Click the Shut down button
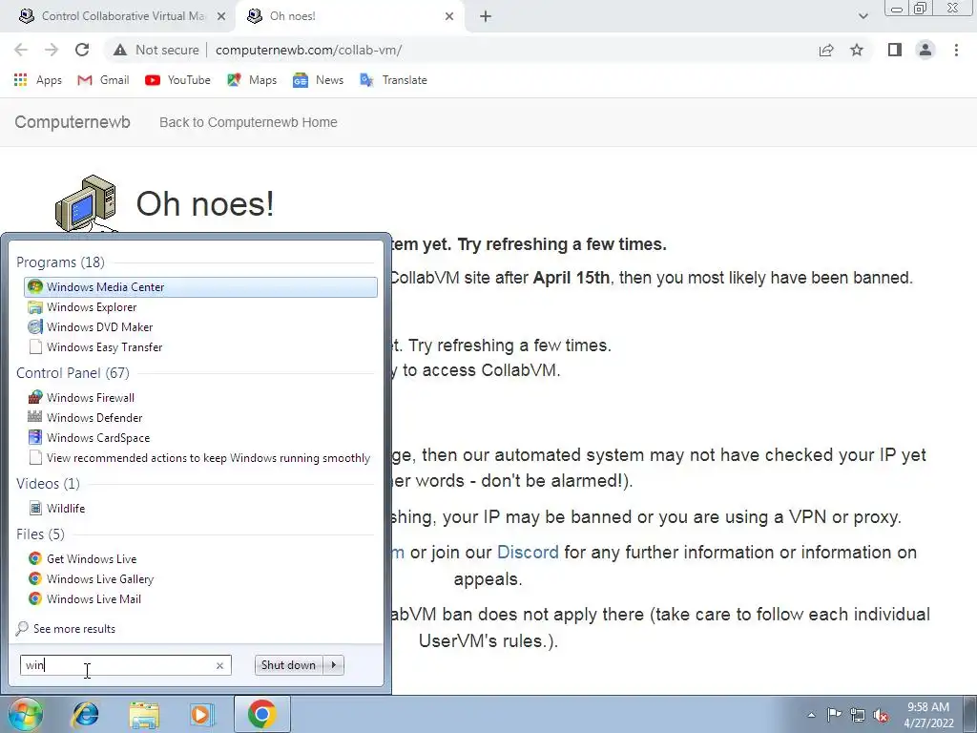Viewport: 977px width, 733px height. pos(288,665)
